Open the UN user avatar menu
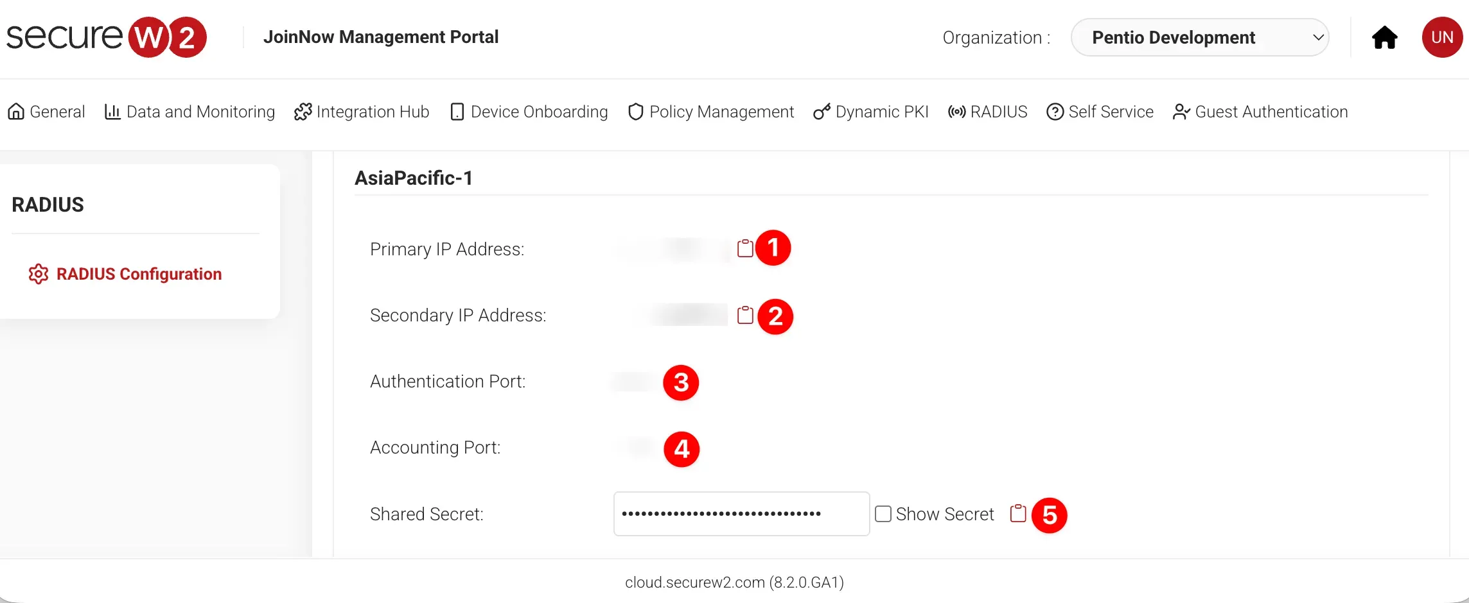The image size is (1469, 603). pos(1442,38)
